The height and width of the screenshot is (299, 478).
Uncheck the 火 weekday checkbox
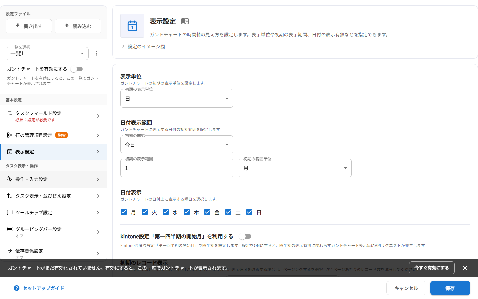tap(145, 212)
